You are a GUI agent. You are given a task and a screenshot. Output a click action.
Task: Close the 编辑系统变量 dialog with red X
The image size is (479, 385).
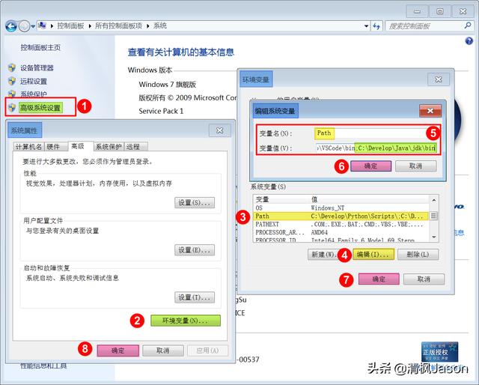[x=430, y=111]
